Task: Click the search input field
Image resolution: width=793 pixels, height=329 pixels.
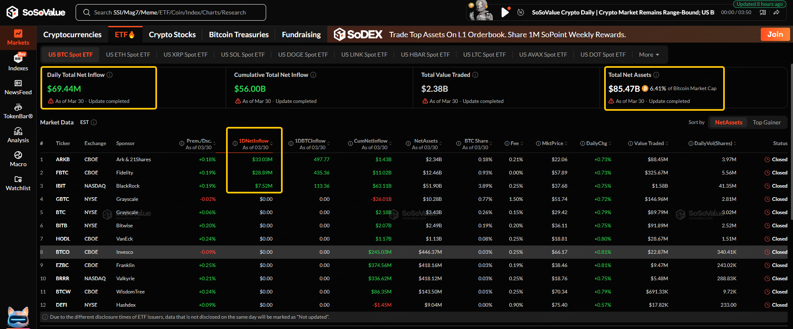Action: point(170,12)
